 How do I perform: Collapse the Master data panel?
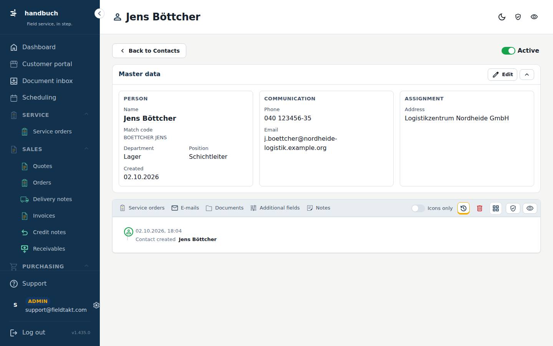click(527, 74)
